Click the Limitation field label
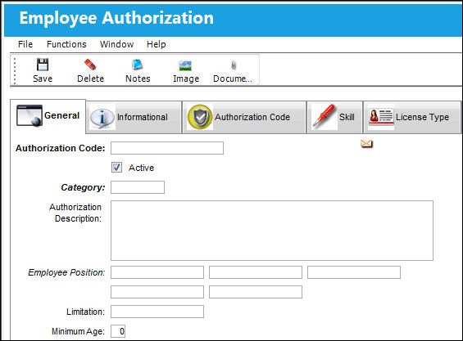The image size is (463, 341). (x=85, y=312)
